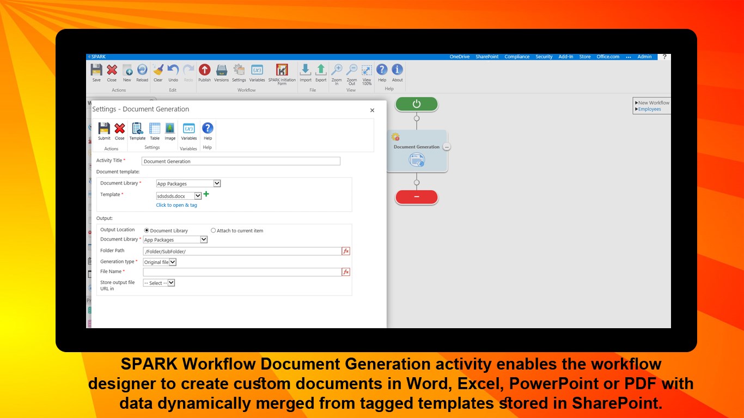This screenshot has height=418, width=744.
Task: Open Help in settings dialog
Action: (208, 131)
